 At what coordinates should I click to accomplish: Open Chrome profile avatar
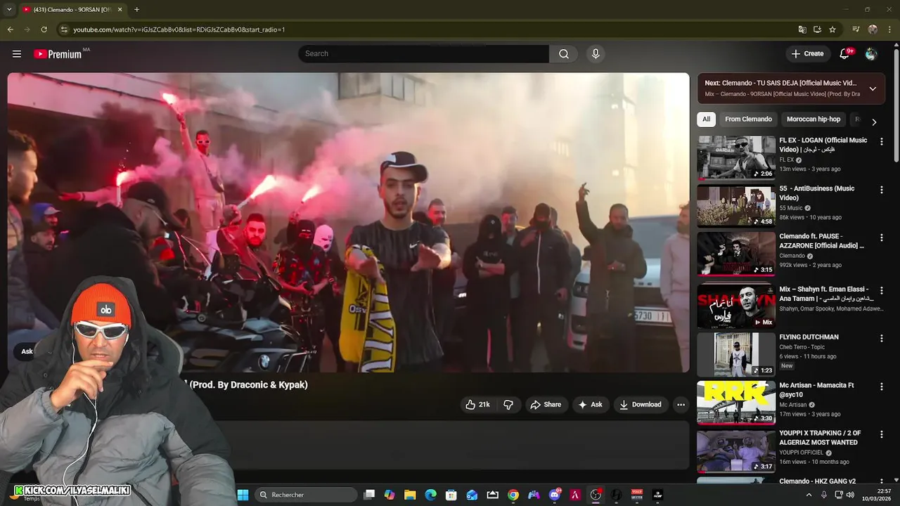tap(873, 30)
